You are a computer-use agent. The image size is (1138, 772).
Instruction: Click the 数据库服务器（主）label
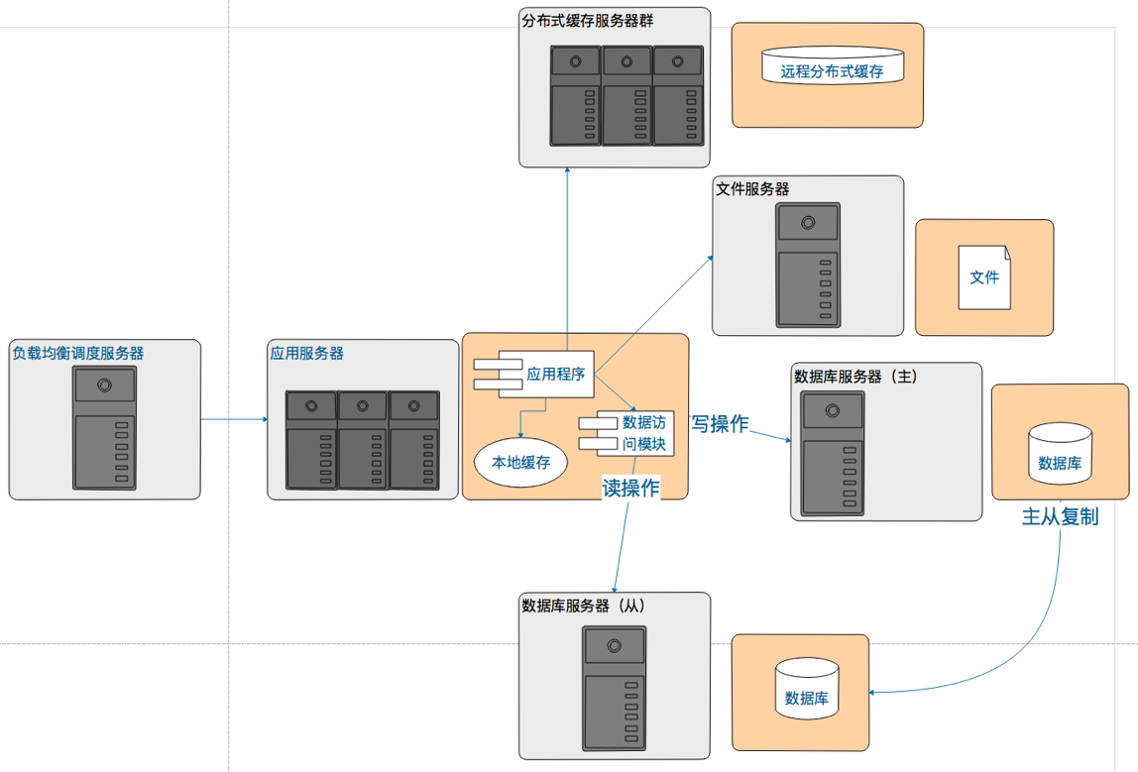(856, 377)
